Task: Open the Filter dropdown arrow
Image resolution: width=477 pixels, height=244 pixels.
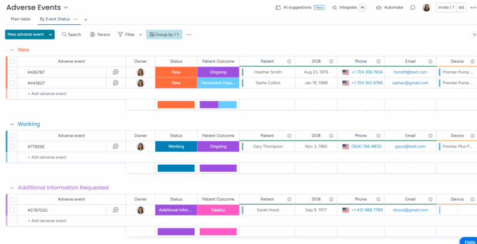Action: point(140,35)
